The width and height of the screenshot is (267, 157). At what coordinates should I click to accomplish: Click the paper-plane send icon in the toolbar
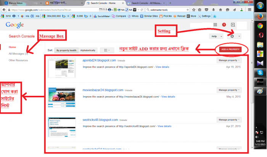235,10
